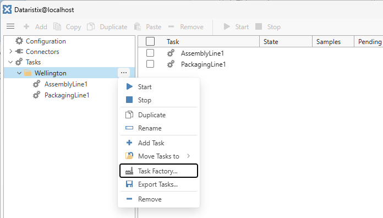Click the Stop square icon in toolbar

(x=259, y=26)
